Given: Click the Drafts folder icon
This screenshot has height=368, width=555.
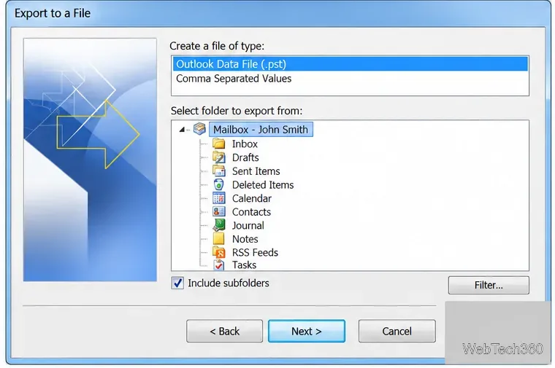Looking at the screenshot, I should pos(219,157).
